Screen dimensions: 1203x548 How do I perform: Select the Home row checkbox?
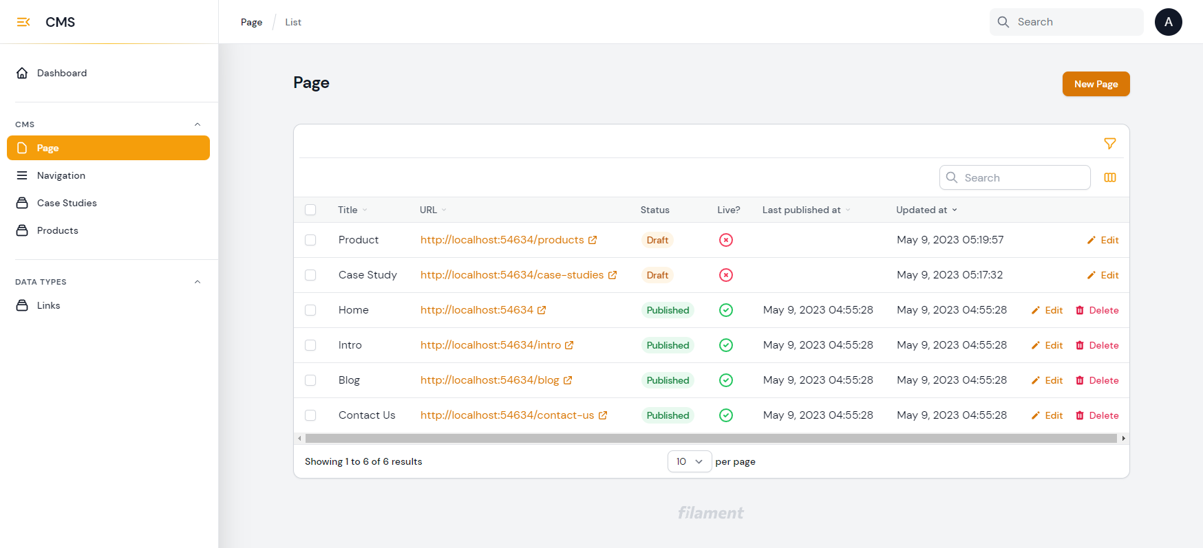(x=310, y=310)
